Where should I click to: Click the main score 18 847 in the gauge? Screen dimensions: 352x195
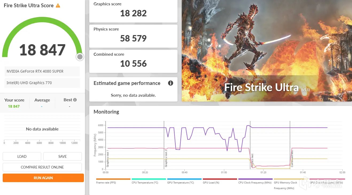pos(42,50)
